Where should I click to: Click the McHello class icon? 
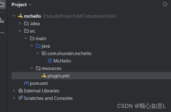(50, 61)
